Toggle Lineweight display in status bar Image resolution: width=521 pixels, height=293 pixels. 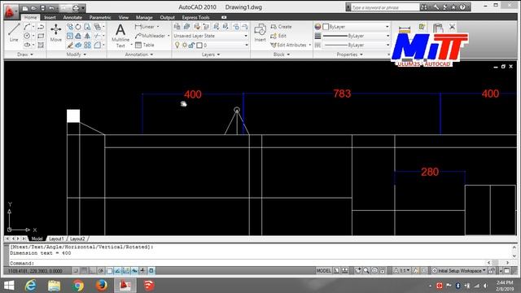(x=143, y=271)
